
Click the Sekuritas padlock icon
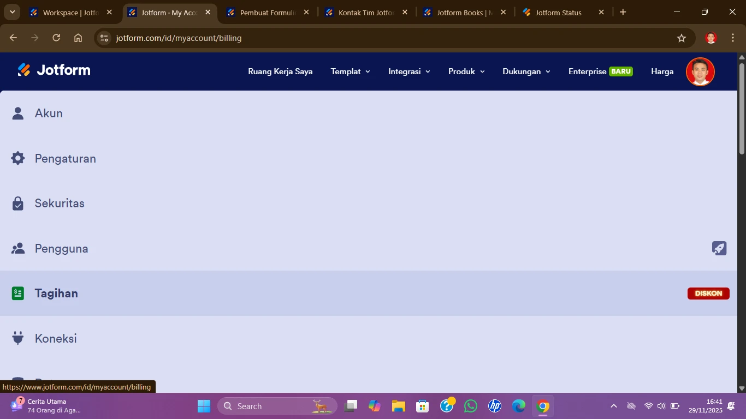(18, 202)
